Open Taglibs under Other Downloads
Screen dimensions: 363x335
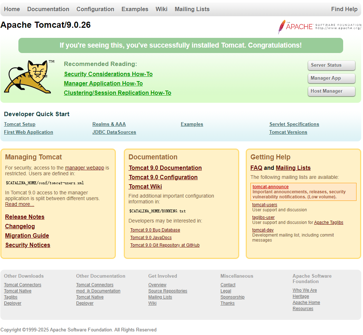(x=11, y=297)
